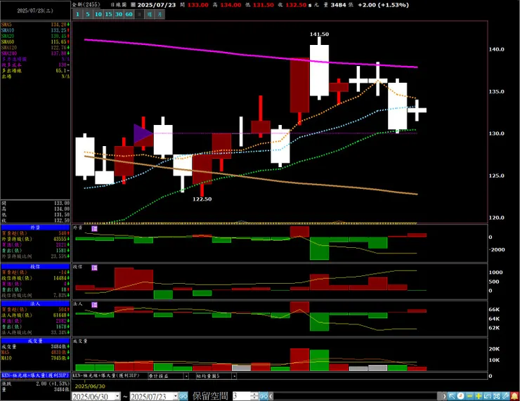
Task: Click the purple triangle marker on chart
Action: coord(142,133)
